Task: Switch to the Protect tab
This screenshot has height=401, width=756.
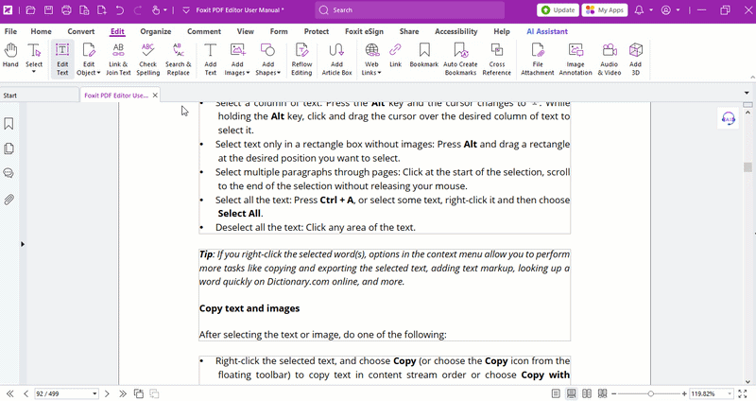Action: click(317, 31)
